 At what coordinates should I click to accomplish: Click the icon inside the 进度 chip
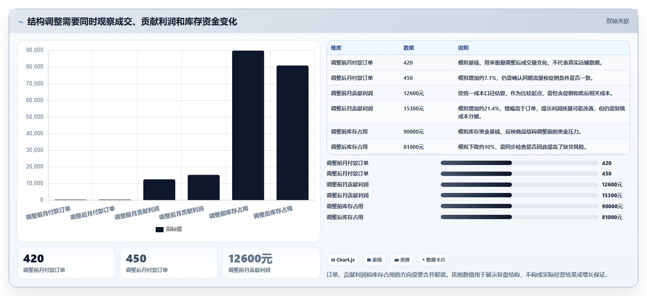coord(397,260)
